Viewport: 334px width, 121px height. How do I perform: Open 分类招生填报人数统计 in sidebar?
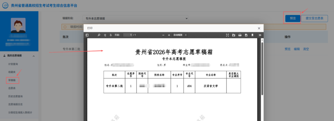tap(20, 112)
